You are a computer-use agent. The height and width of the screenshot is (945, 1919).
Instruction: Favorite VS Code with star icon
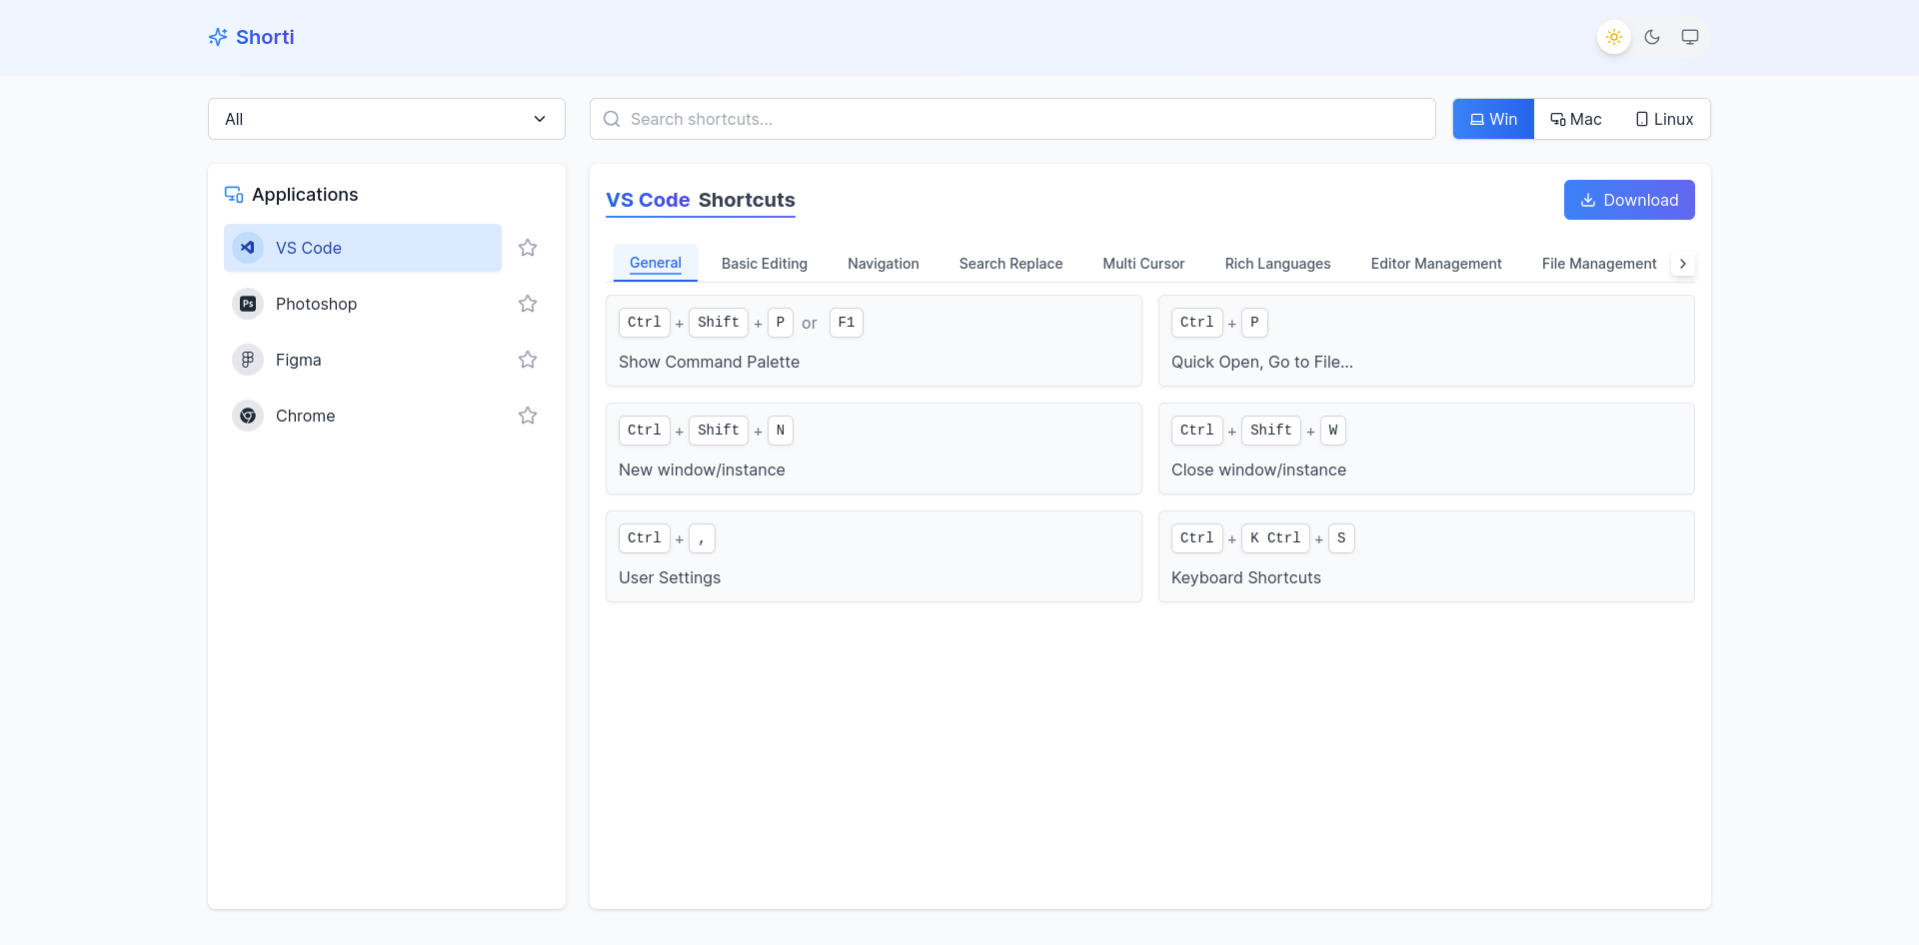[x=528, y=248]
